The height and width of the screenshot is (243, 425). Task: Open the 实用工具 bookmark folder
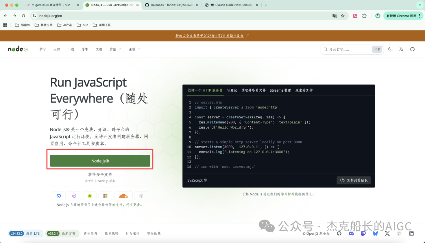coord(102,25)
